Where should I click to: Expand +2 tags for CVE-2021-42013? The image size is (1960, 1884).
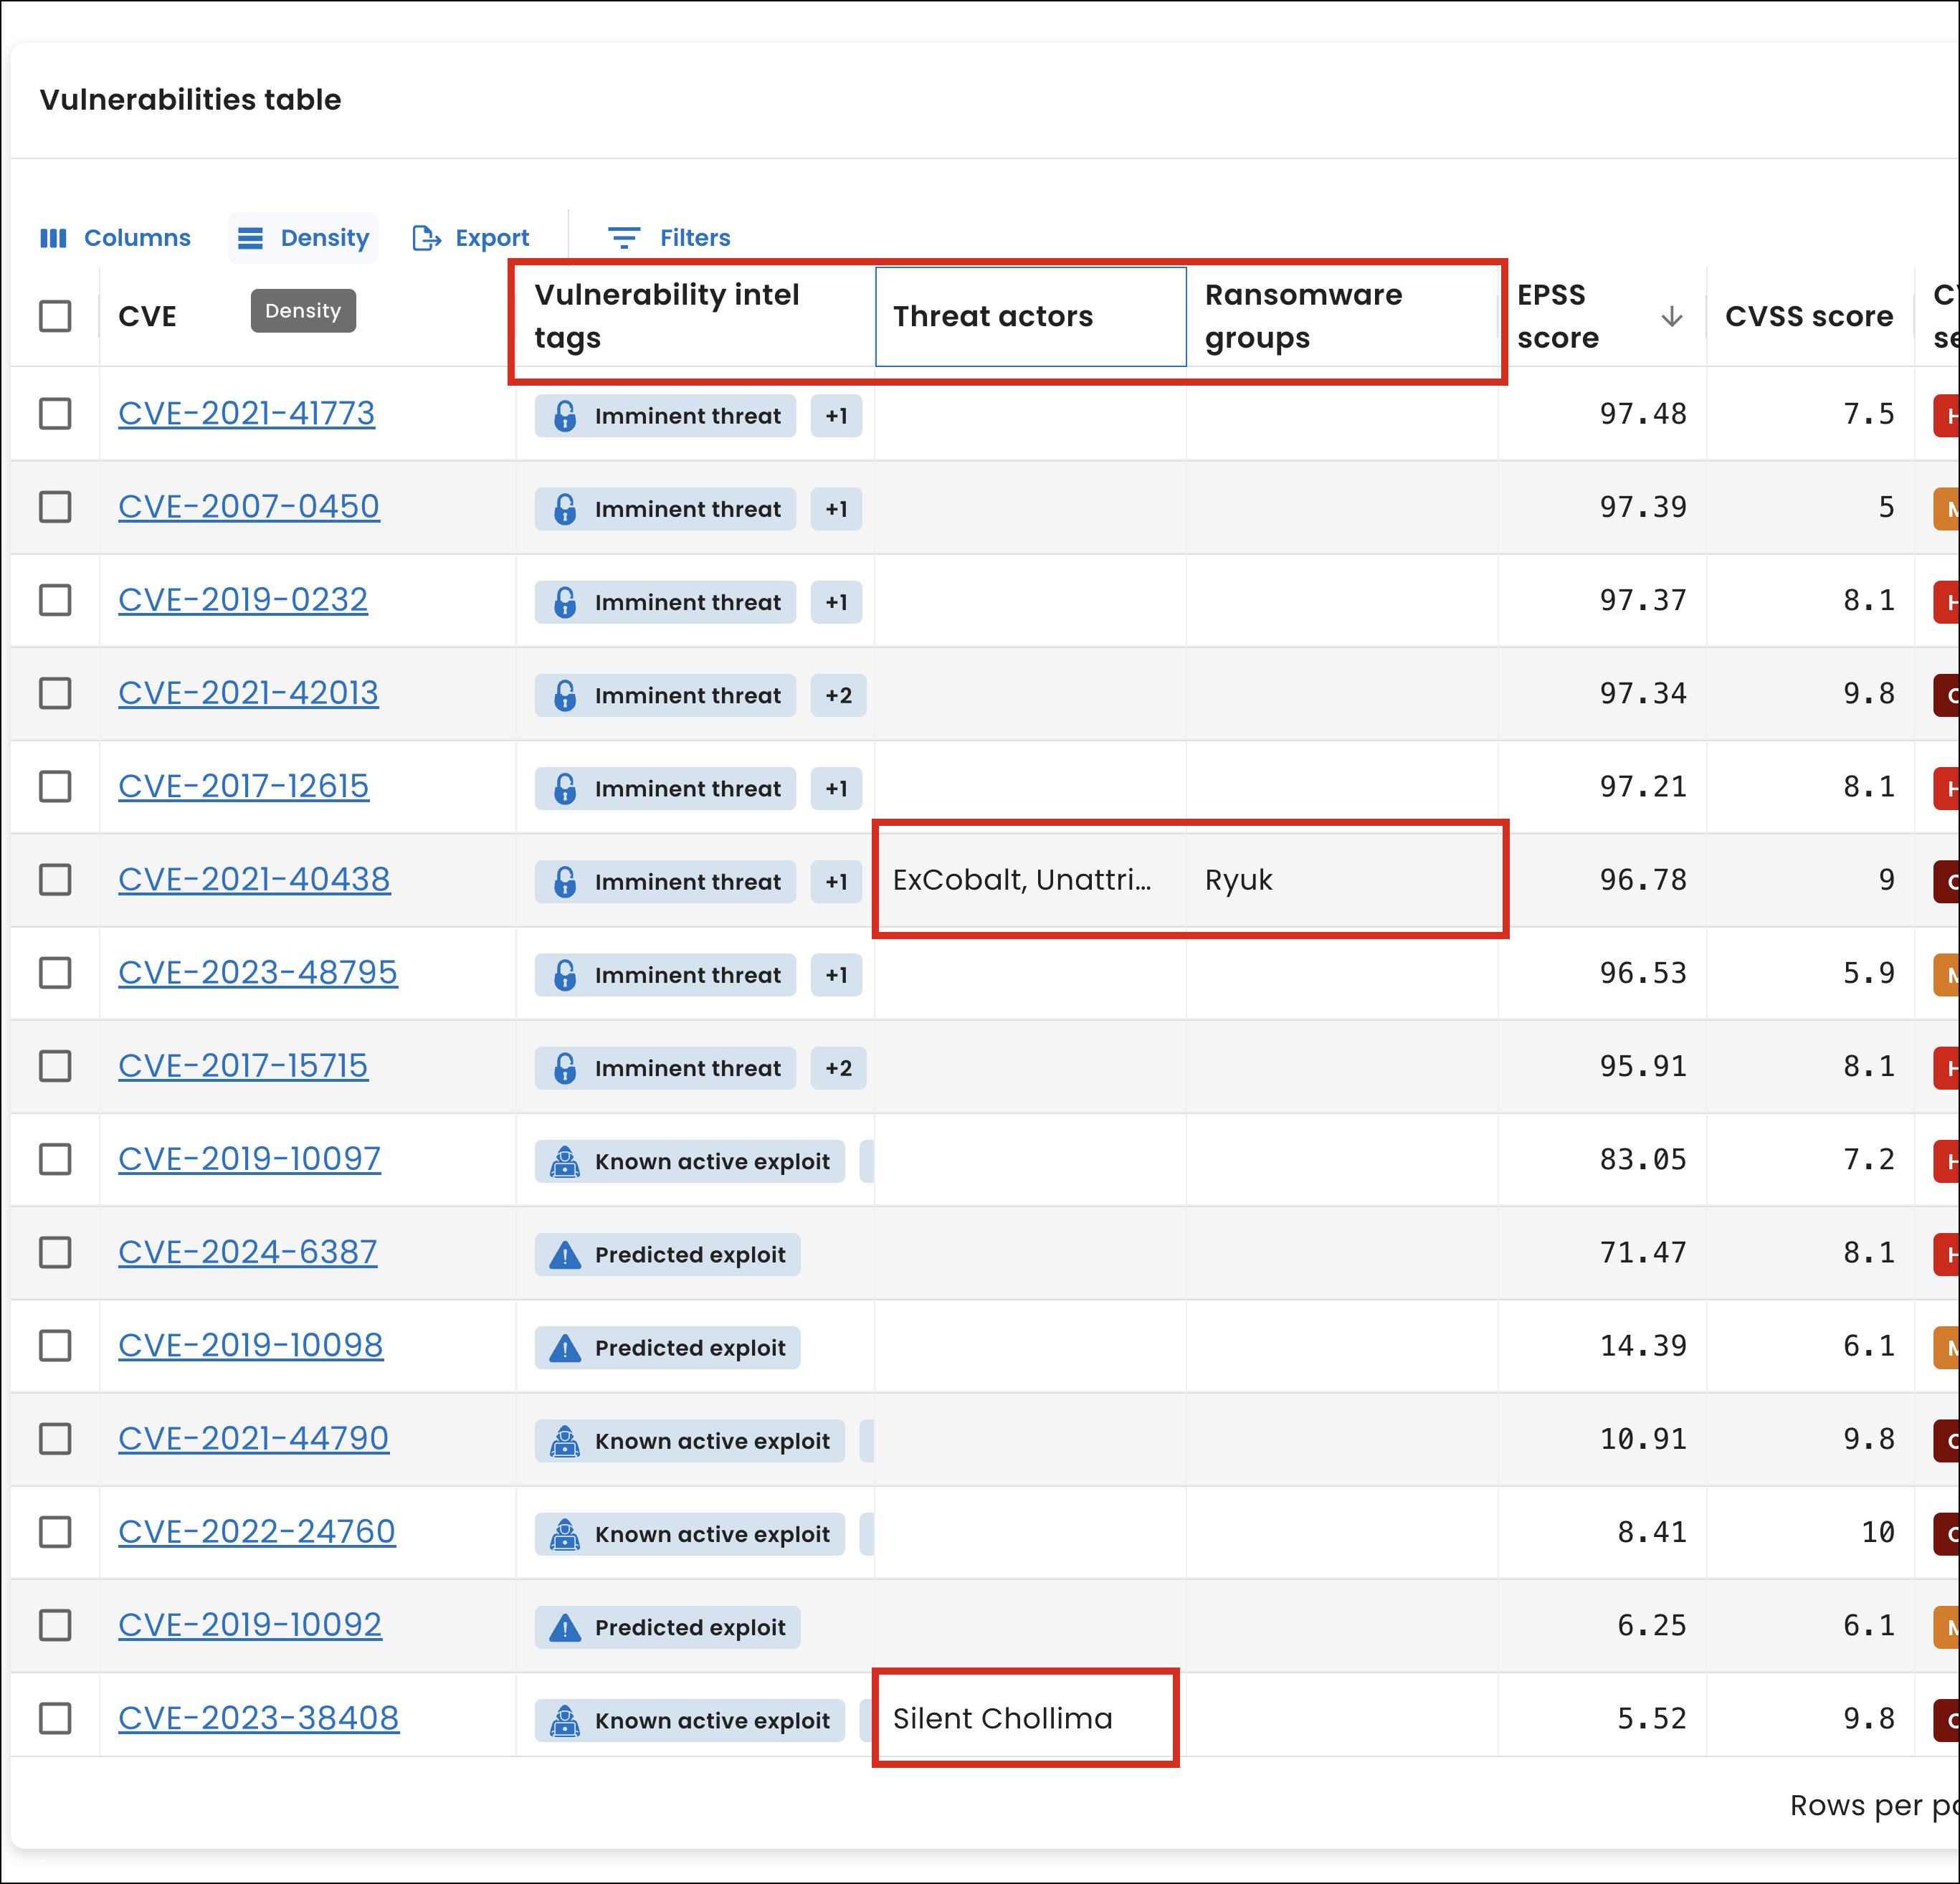838,695
